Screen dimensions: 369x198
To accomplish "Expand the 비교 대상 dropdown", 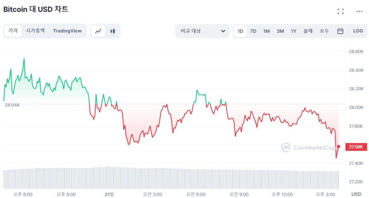I will 202,31.
